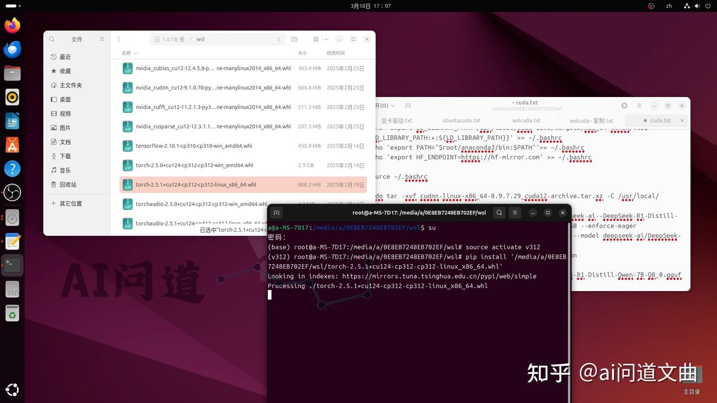Activate the search icon in the terminal header
The image size is (717, 403).
[499, 212]
